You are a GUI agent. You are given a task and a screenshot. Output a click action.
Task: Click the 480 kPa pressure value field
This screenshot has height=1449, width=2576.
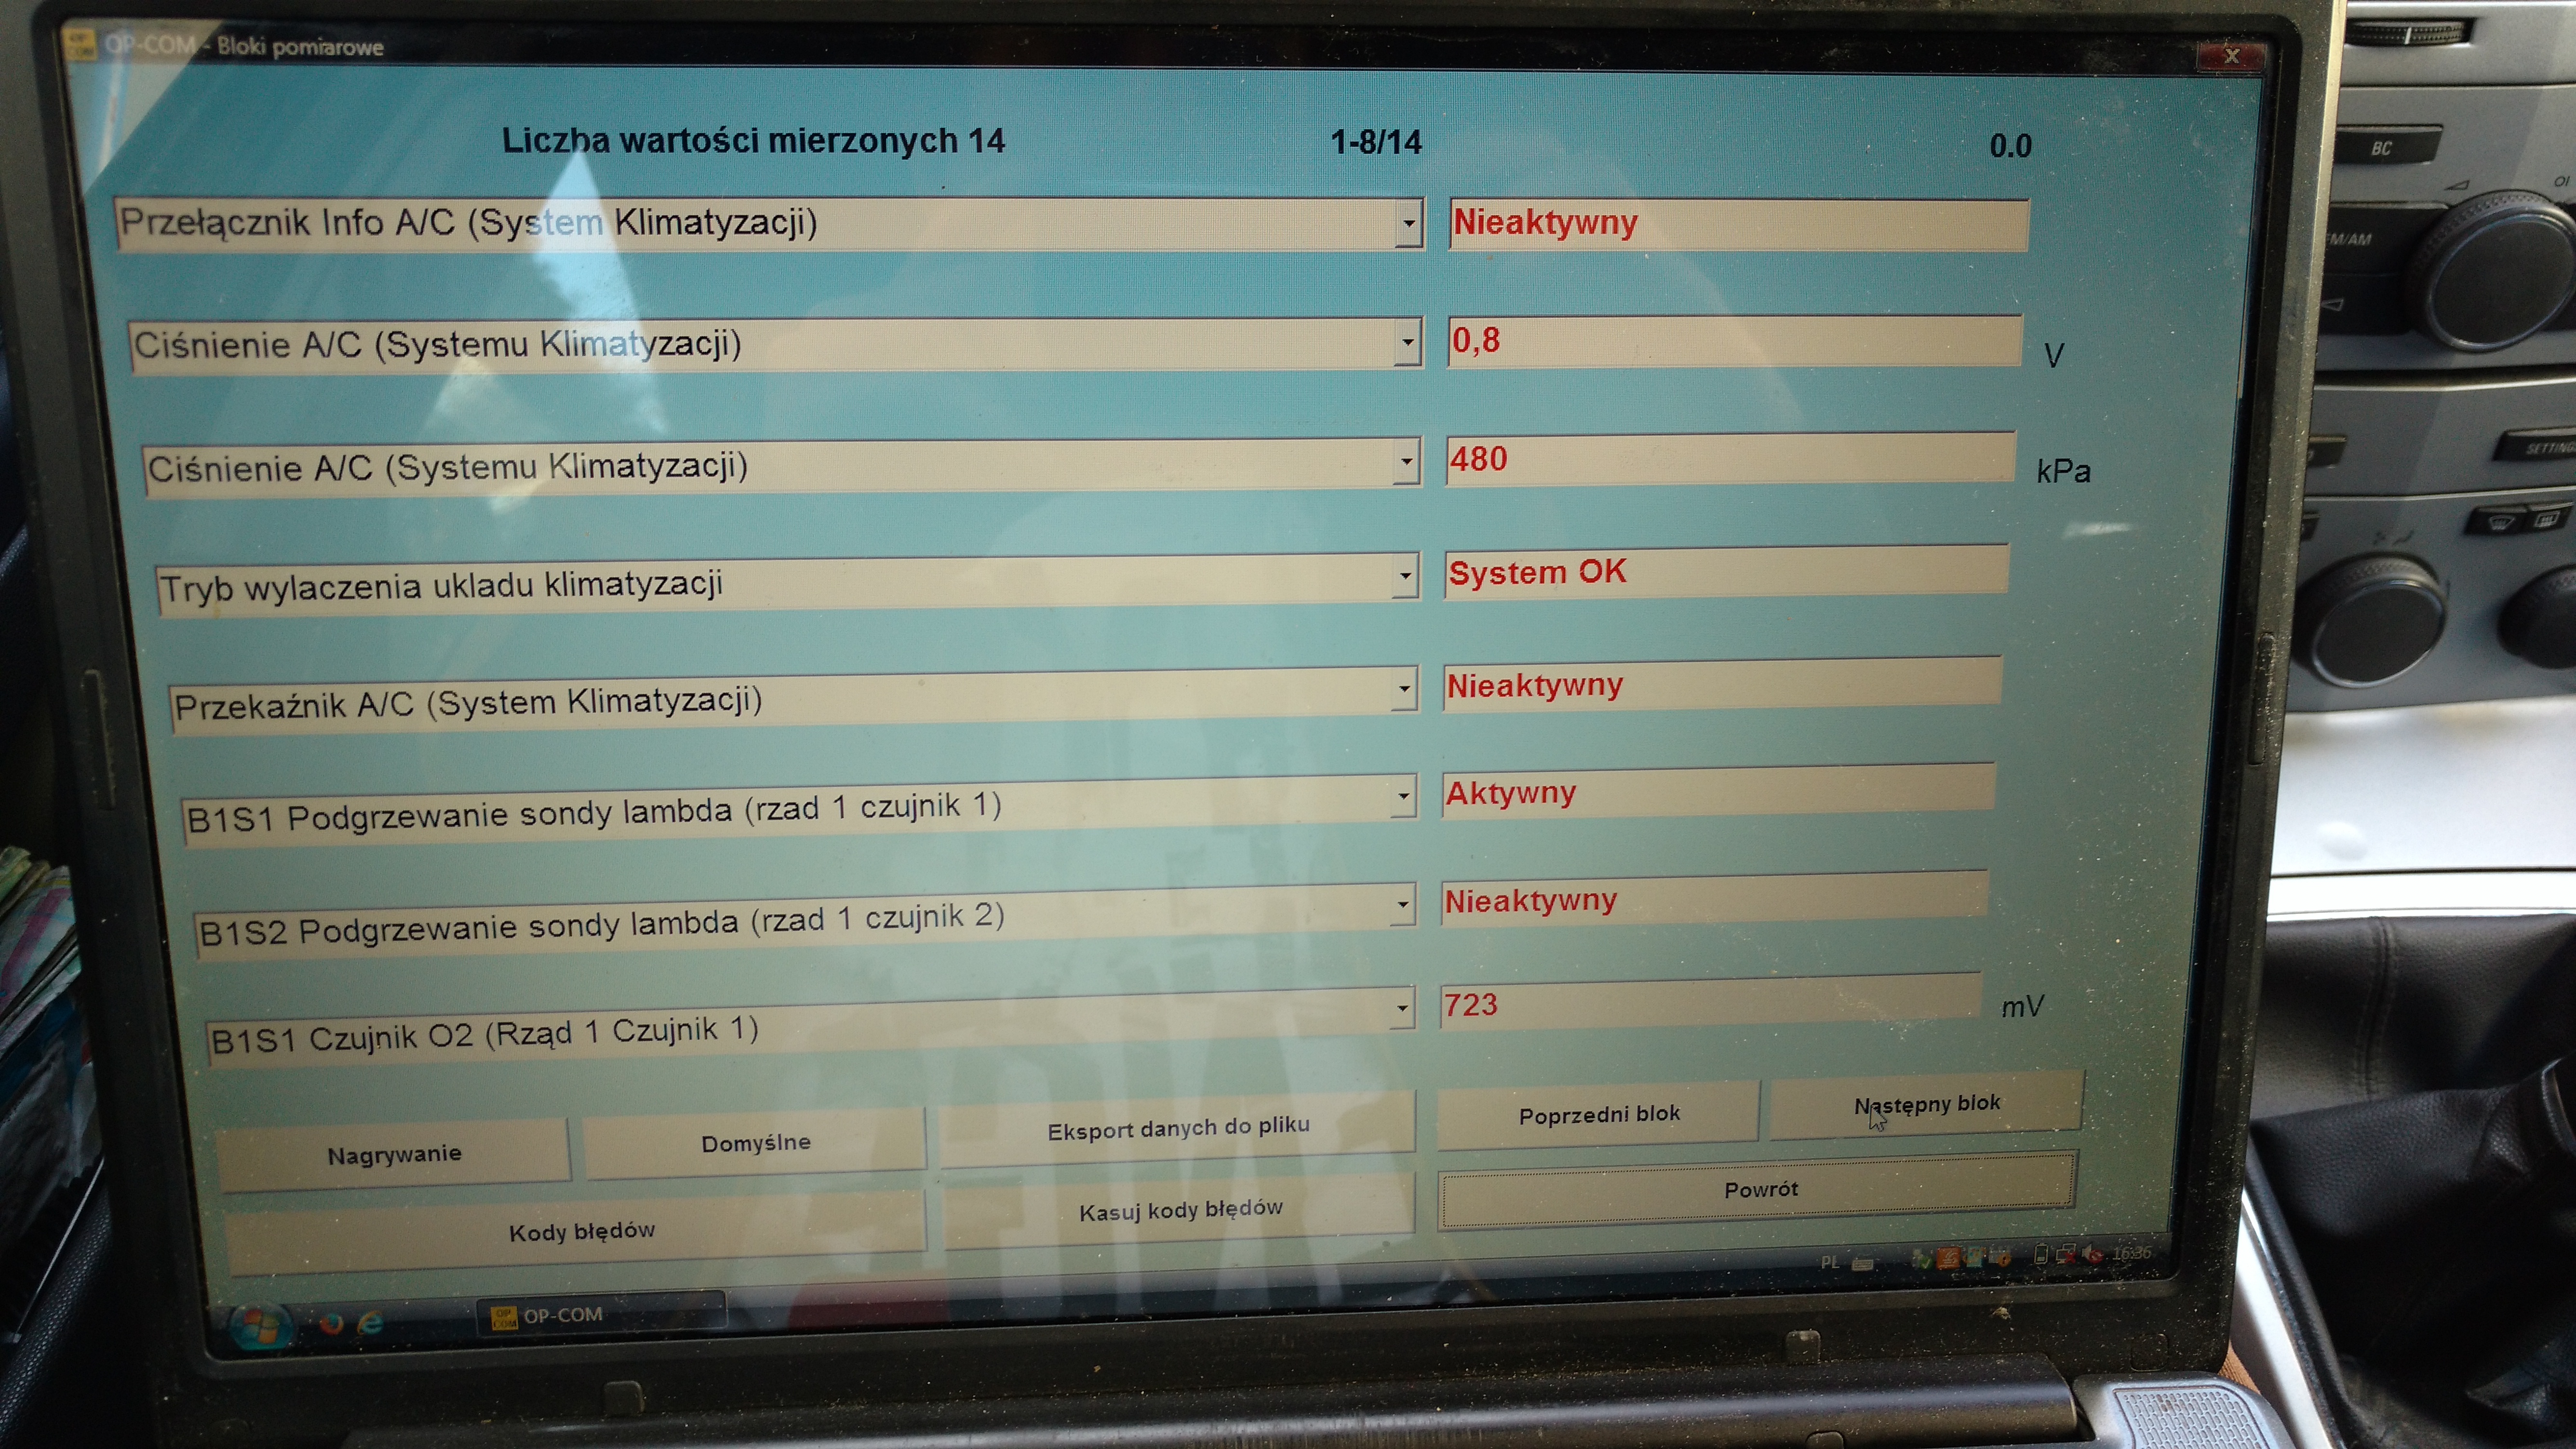point(1731,458)
